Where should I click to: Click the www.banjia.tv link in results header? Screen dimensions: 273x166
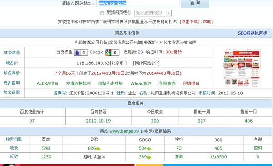point(124,131)
